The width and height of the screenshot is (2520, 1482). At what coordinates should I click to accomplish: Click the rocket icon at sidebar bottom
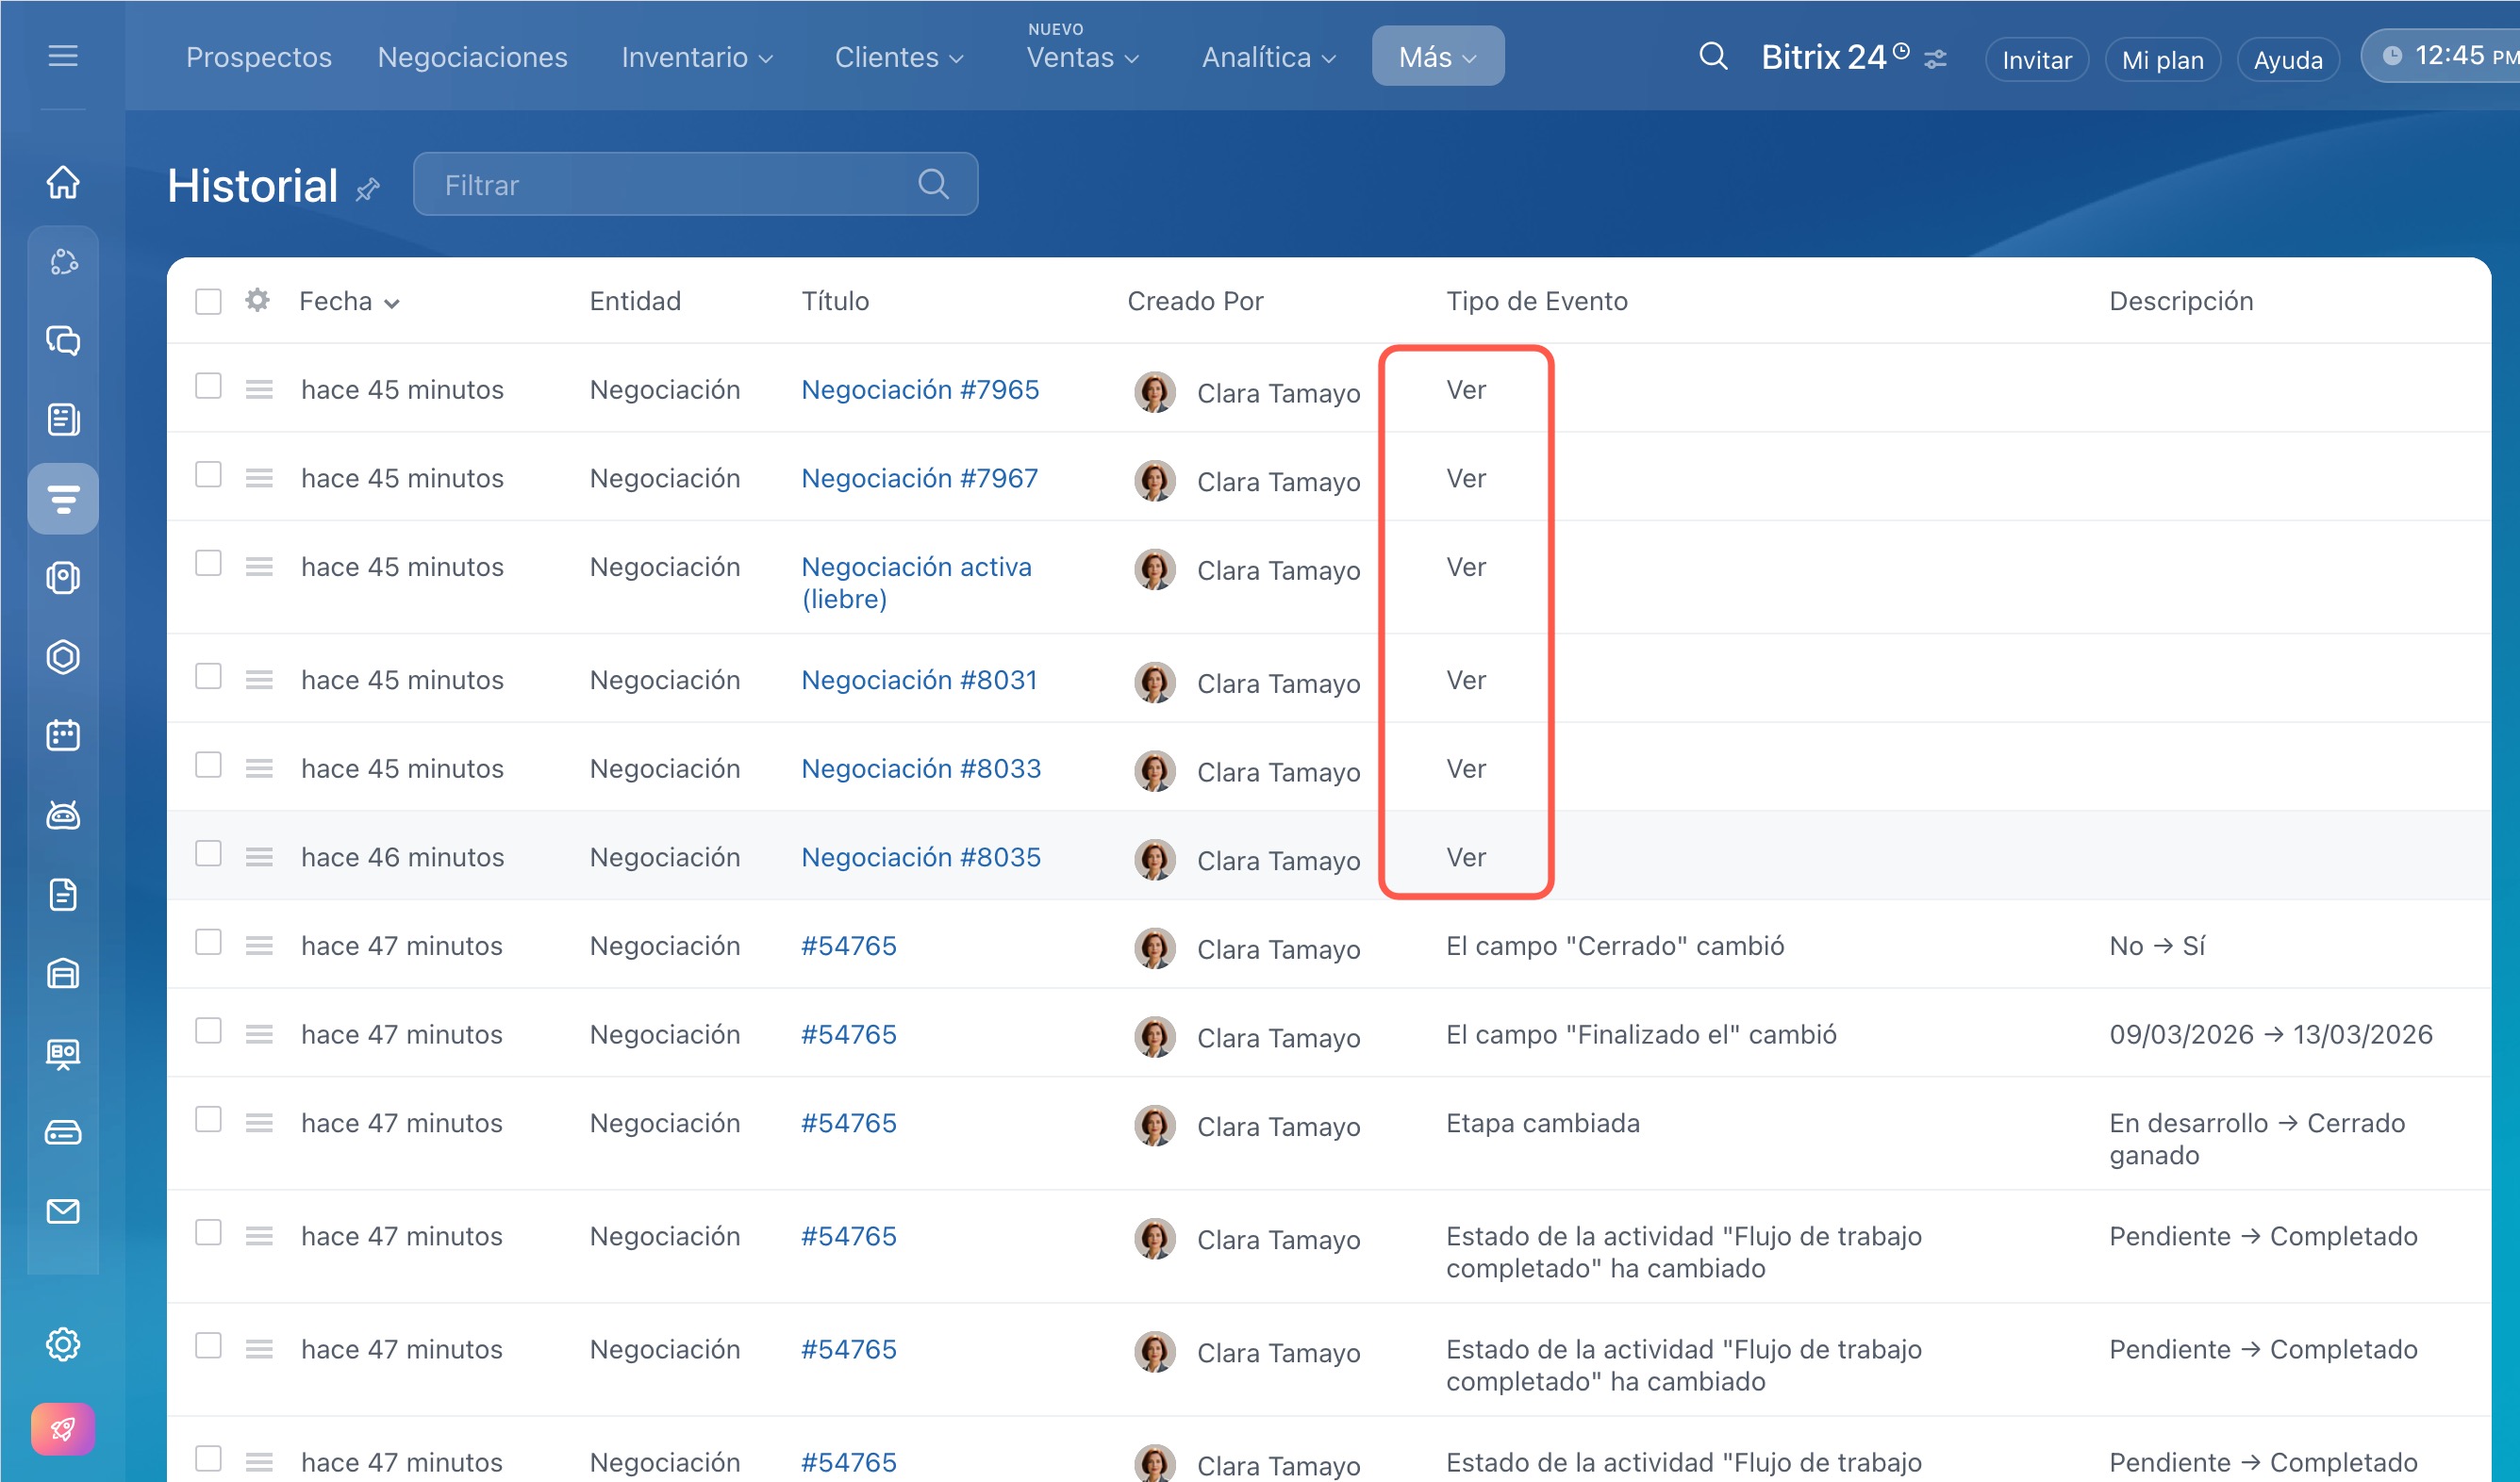point(63,1429)
